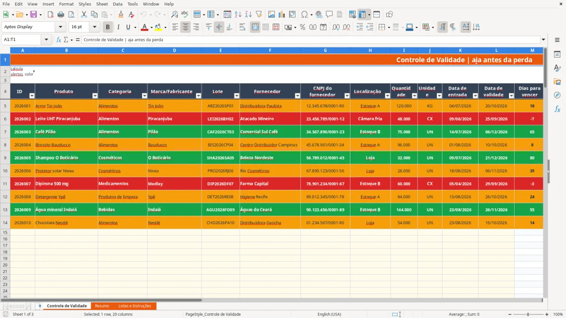The height and width of the screenshot is (318, 566).
Task: Click the status bar zoom in plus
Action: click(x=548, y=314)
